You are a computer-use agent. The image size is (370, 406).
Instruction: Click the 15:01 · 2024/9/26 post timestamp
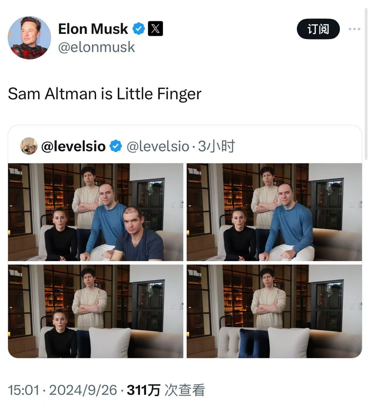[62, 390]
